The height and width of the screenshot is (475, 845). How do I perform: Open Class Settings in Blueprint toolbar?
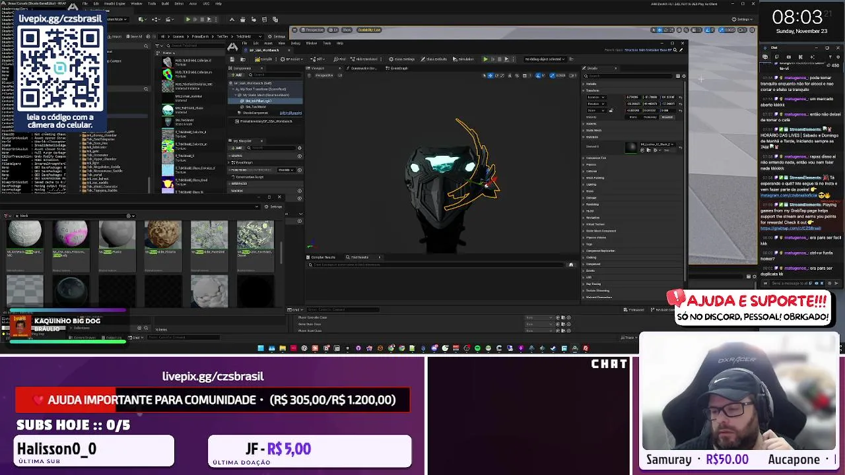pyautogui.click(x=402, y=59)
